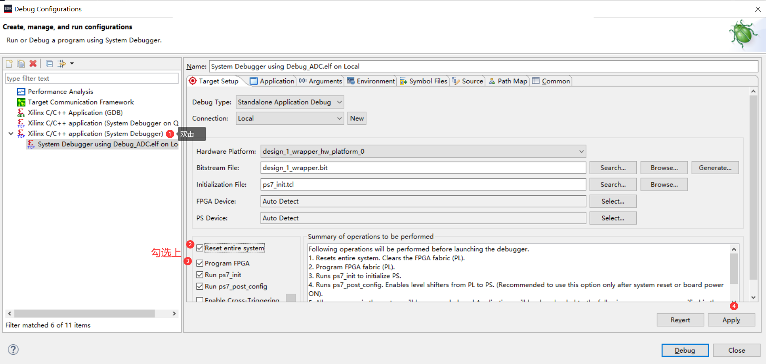Click the Source tab icon
The height and width of the screenshot is (364, 766).
pos(456,81)
